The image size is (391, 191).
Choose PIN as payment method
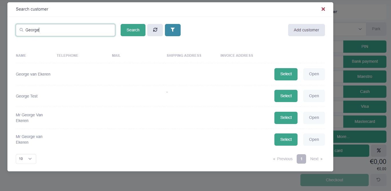[x=365, y=46]
